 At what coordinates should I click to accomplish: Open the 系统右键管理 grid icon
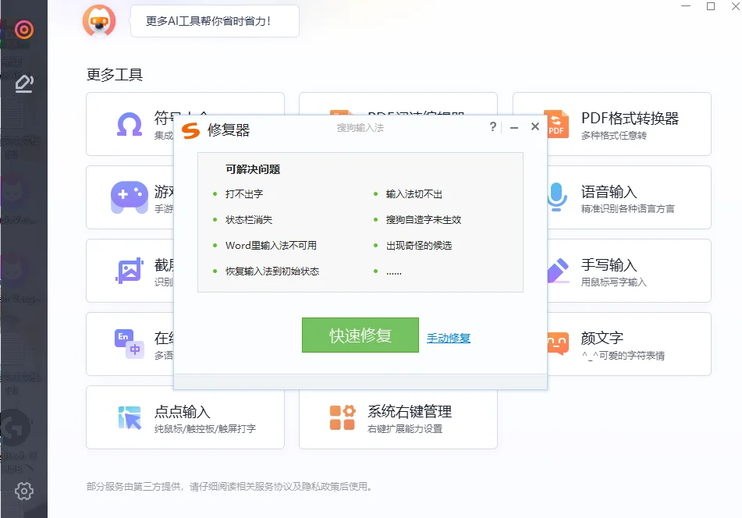pyautogui.click(x=343, y=418)
